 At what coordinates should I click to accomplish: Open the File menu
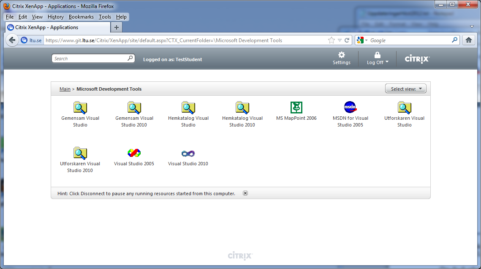pyautogui.click(x=10, y=17)
